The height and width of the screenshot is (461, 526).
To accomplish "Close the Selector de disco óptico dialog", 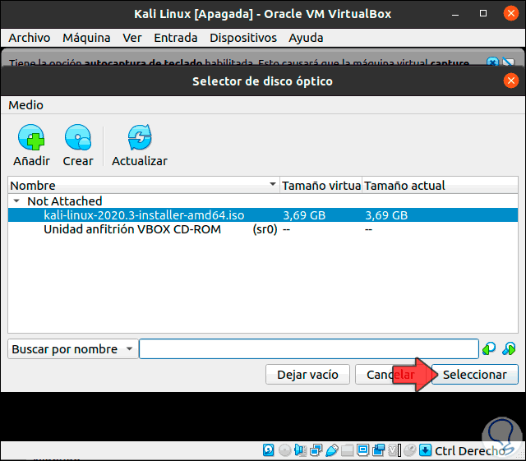I will pos(511,81).
